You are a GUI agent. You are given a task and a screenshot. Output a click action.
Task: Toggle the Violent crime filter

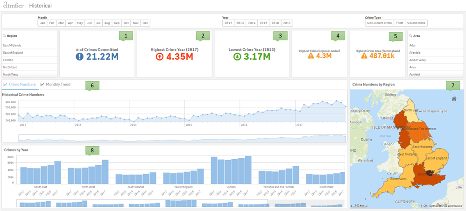(x=416, y=23)
